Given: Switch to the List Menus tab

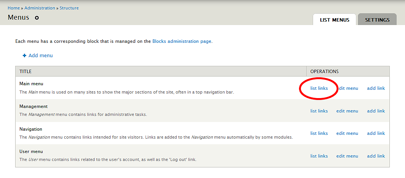Looking at the screenshot, I should pos(334,20).
